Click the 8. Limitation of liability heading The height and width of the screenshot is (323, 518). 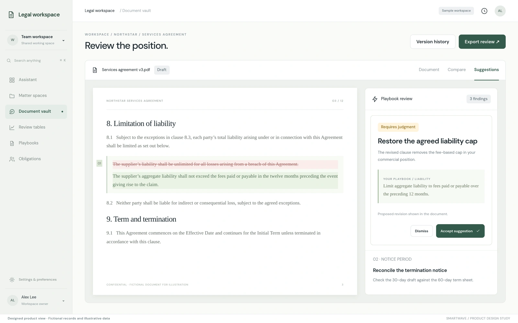click(x=141, y=123)
